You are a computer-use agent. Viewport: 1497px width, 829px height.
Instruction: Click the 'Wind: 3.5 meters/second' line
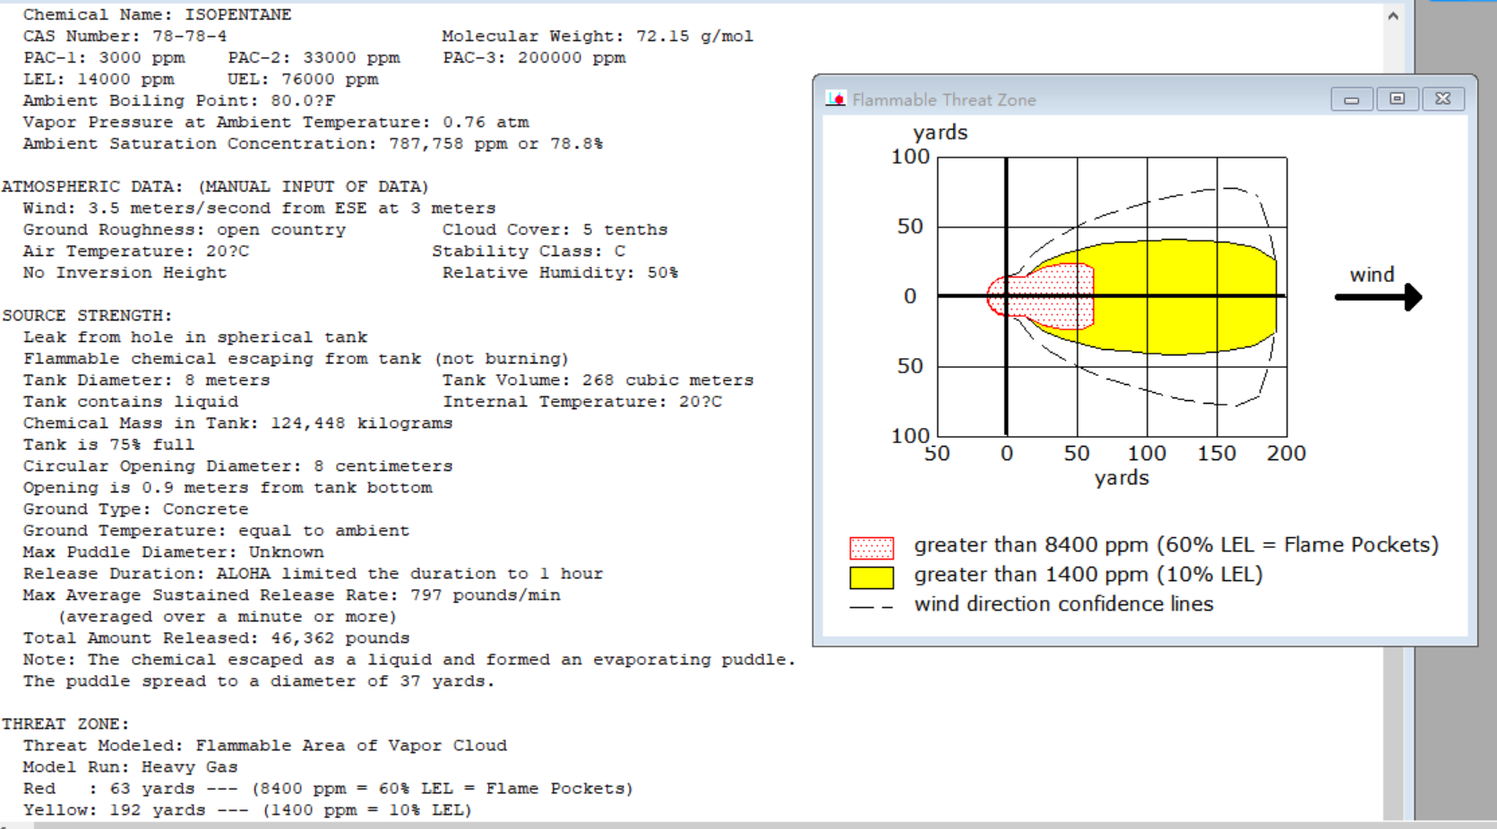pyautogui.click(x=259, y=208)
